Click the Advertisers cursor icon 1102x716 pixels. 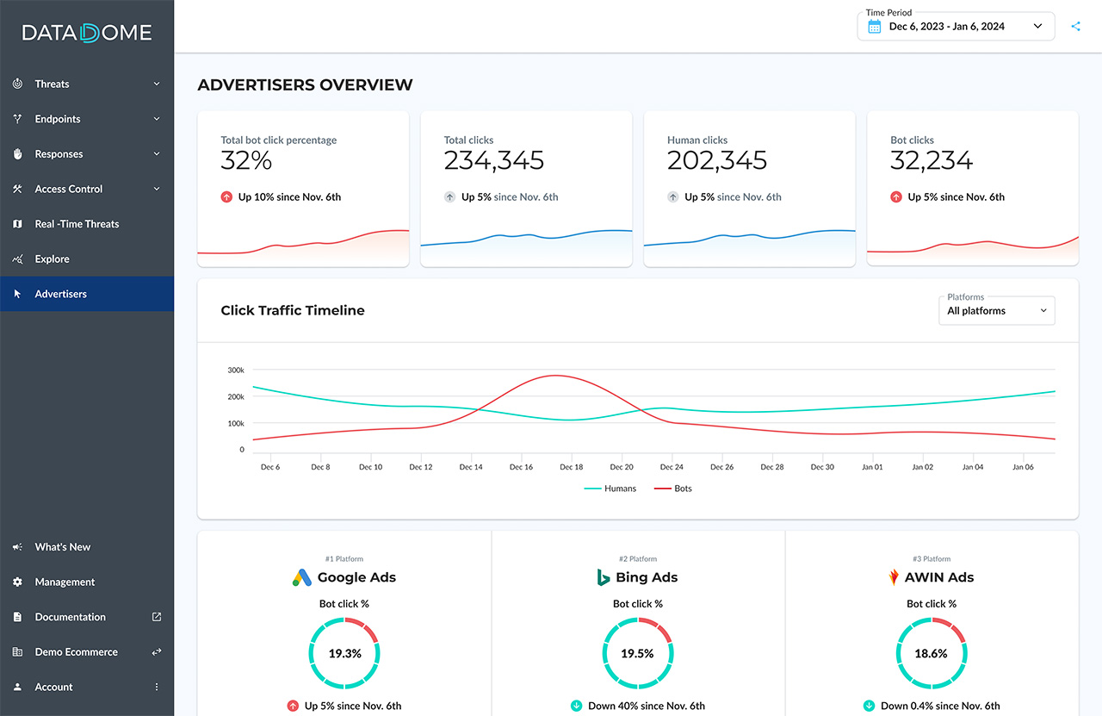click(19, 294)
